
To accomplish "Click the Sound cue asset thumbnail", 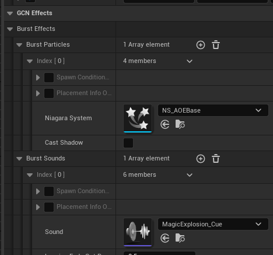I will (x=138, y=232).
